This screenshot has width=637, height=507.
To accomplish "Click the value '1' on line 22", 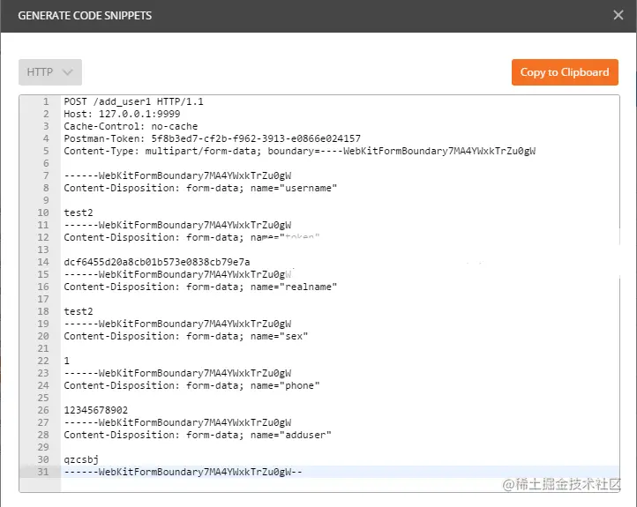I will coord(67,361).
